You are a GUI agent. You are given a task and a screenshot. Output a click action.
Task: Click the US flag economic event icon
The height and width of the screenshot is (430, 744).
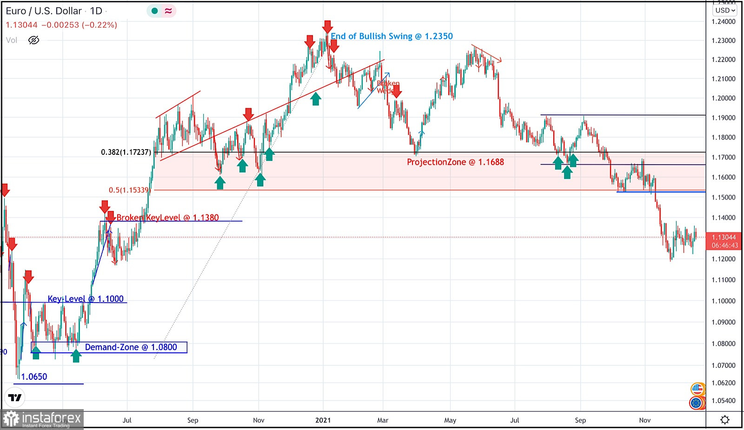coord(698,389)
